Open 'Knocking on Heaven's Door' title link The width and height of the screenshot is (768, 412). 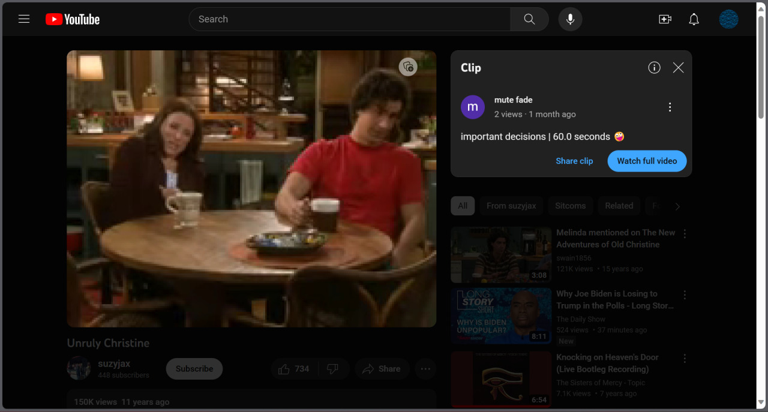coord(607,363)
